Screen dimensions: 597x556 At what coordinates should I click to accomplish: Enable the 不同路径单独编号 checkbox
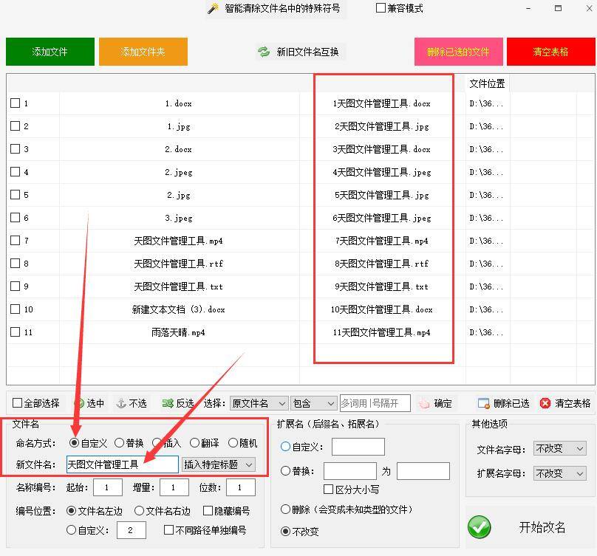pyautogui.click(x=168, y=529)
